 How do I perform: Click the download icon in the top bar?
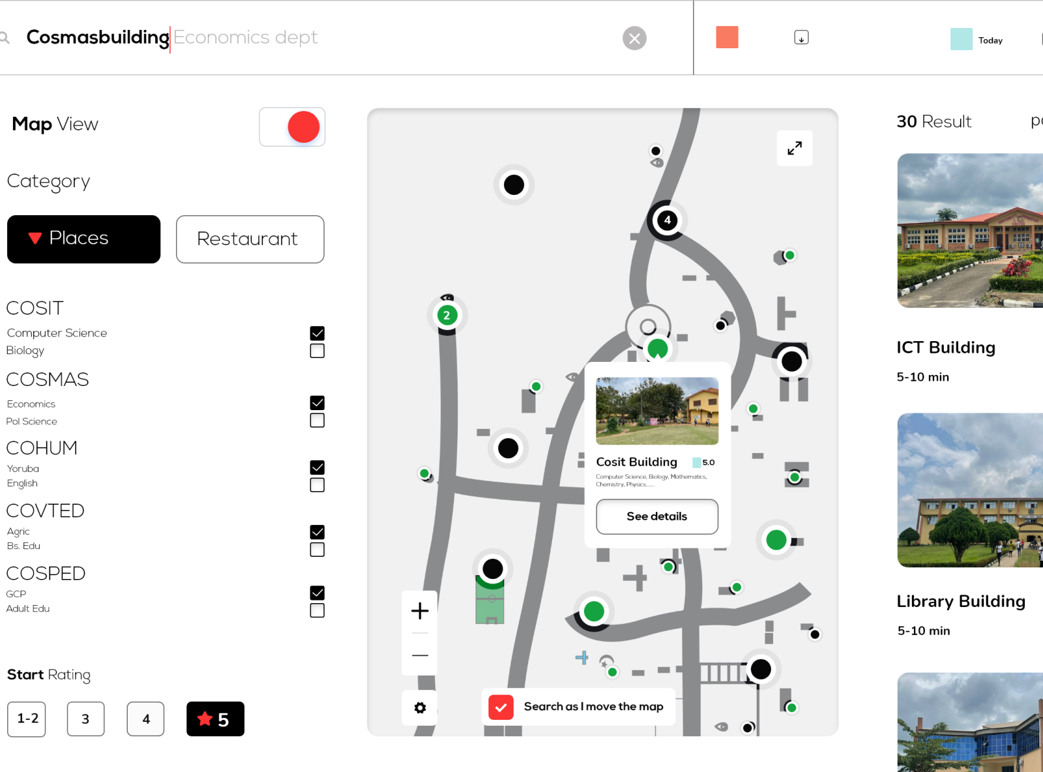point(801,37)
